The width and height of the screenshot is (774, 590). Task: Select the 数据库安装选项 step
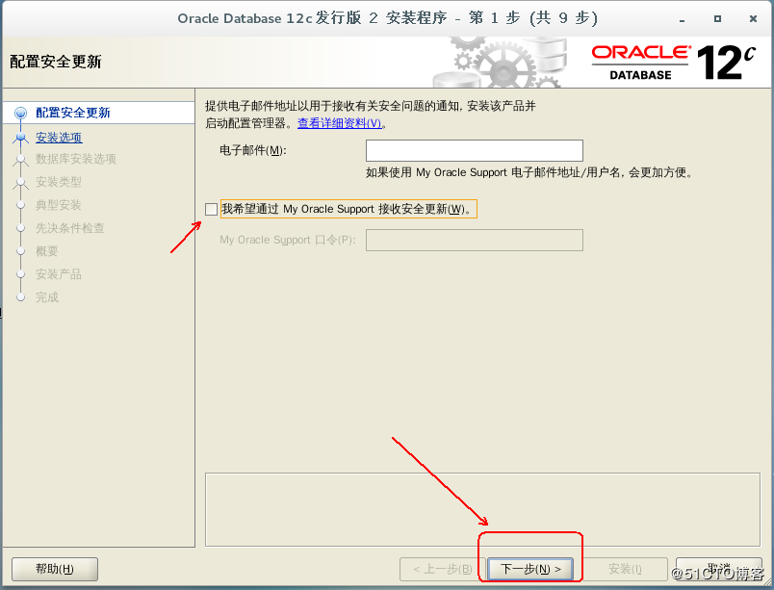pyautogui.click(x=76, y=159)
